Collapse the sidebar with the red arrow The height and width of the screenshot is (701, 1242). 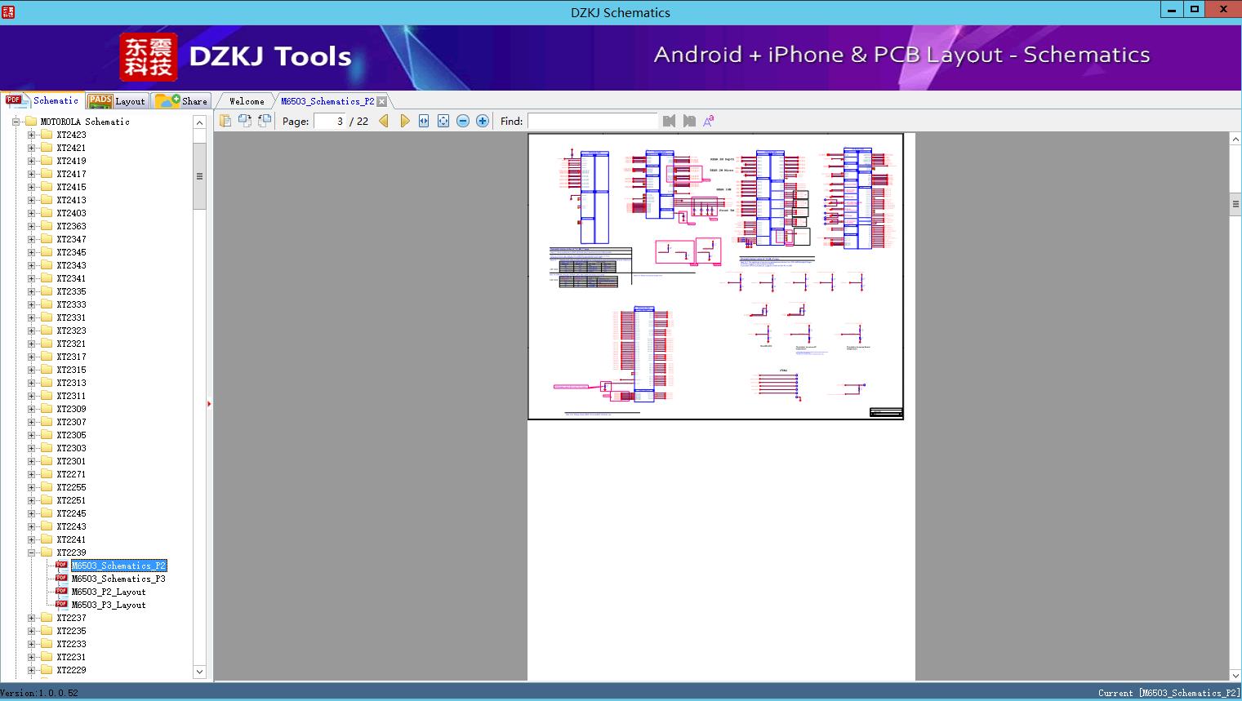pos(209,404)
